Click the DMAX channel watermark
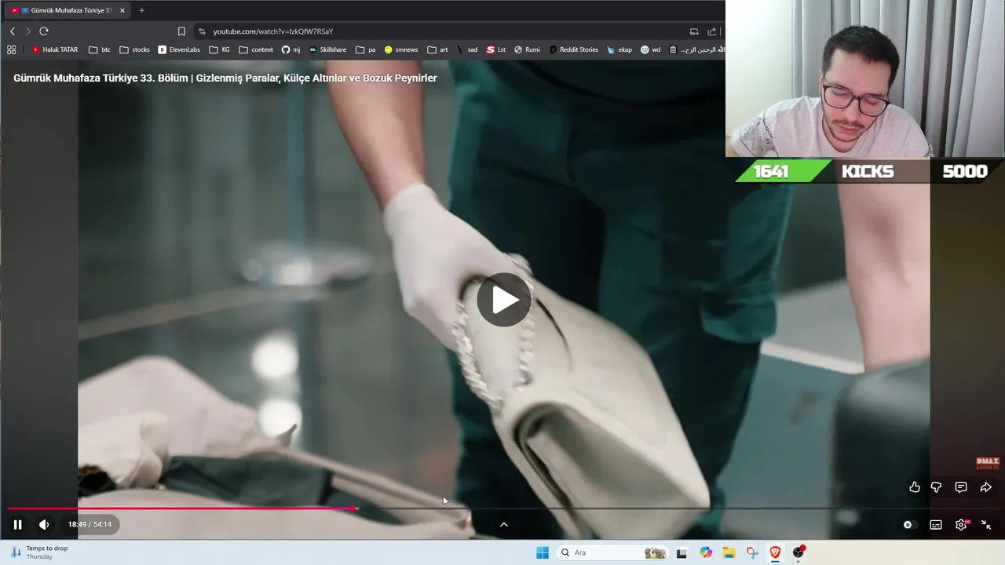Screen dimensions: 1005x565 (x=986, y=464)
